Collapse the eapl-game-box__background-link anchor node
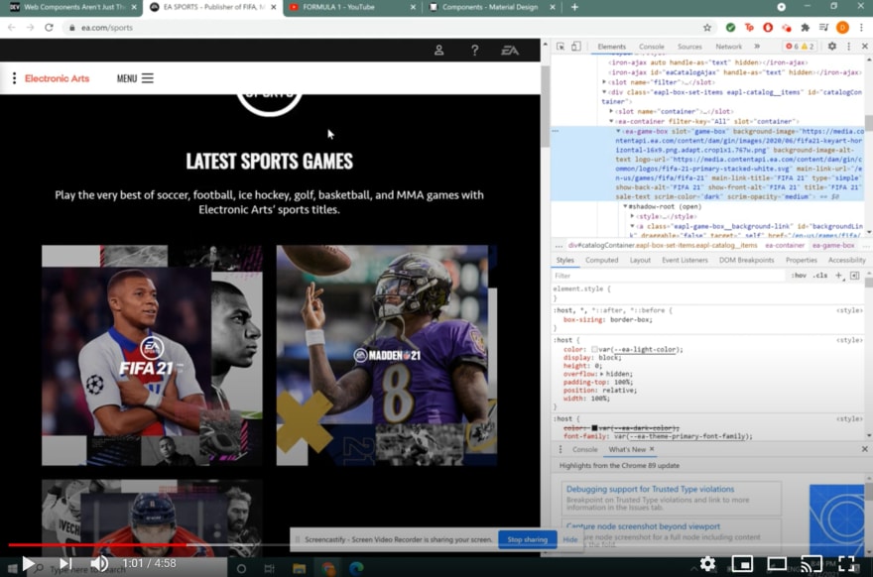 (632, 226)
